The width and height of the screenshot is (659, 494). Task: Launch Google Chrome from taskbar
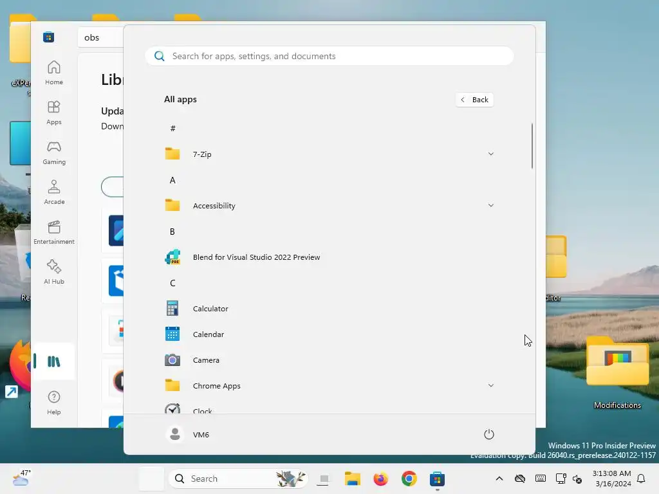pyautogui.click(x=409, y=479)
